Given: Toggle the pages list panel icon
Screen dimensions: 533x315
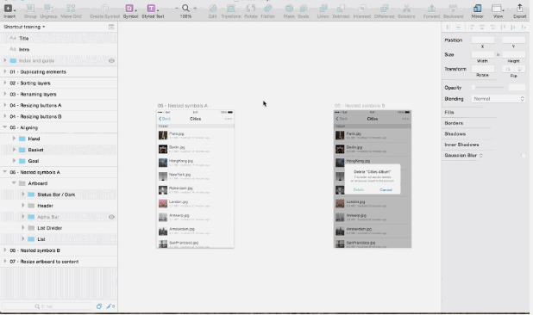Looking at the screenshot, I should (x=111, y=27).
